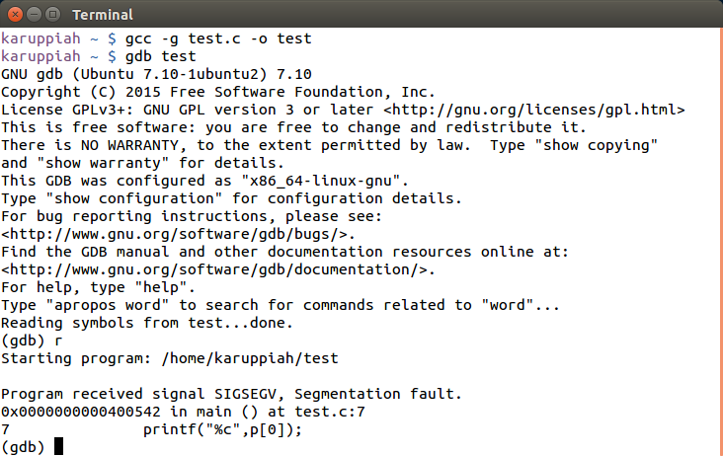This screenshot has width=723, height=456.
Task: Click the address 0x0000000000400542 text
Action: [x=82, y=412]
